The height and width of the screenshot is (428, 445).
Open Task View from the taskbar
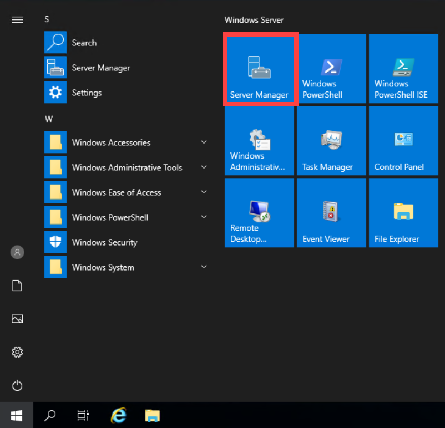point(83,415)
